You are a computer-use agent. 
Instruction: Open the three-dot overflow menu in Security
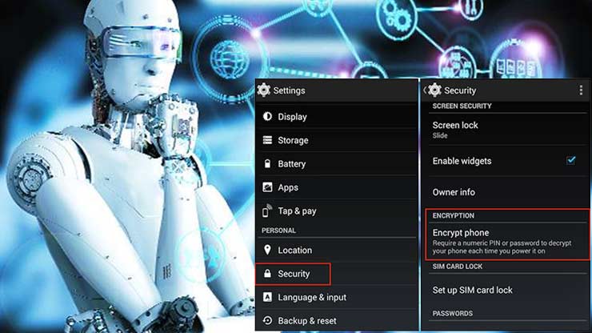point(581,90)
